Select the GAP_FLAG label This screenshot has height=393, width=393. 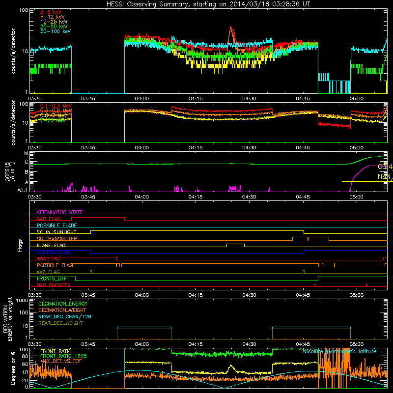[48, 219]
